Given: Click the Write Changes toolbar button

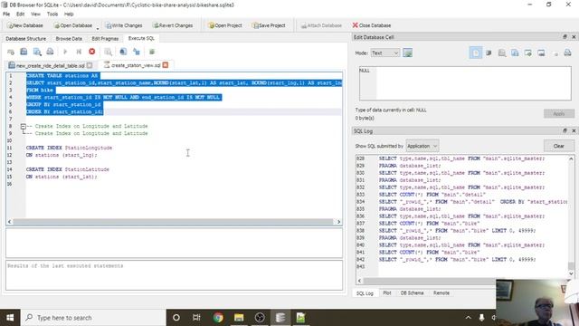Looking at the screenshot, I should click(x=124, y=25).
